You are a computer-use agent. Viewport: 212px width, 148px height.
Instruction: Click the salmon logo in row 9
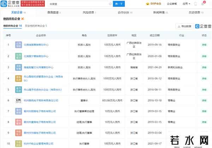pyautogui.click(x=18, y=133)
